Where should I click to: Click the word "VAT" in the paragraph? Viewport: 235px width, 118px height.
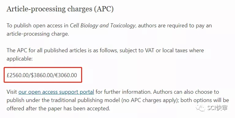pyautogui.click(x=150, y=50)
